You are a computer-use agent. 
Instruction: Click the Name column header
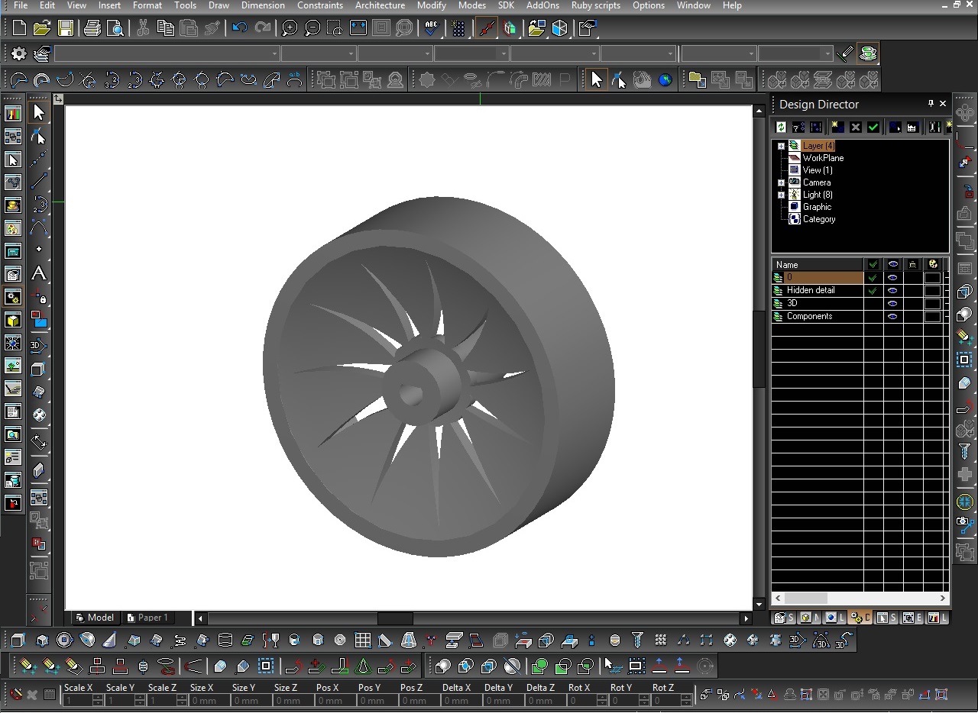(x=818, y=265)
